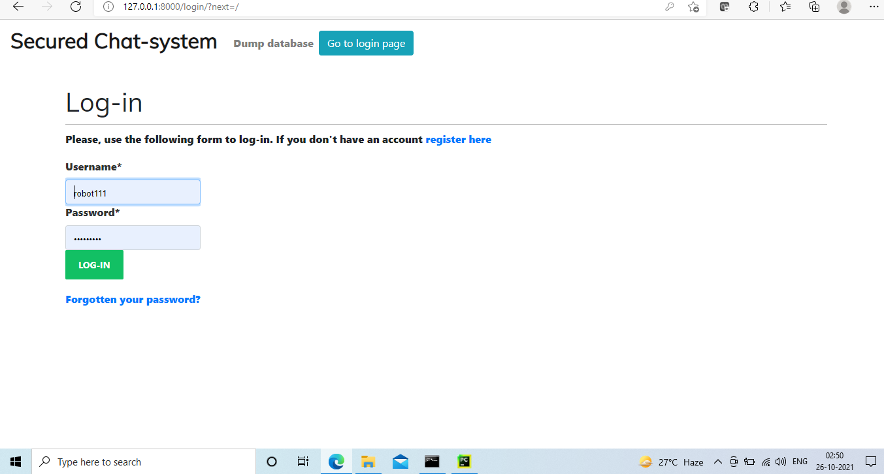Show hidden system tray icons
Image resolution: width=884 pixels, height=474 pixels.
pyautogui.click(x=717, y=462)
